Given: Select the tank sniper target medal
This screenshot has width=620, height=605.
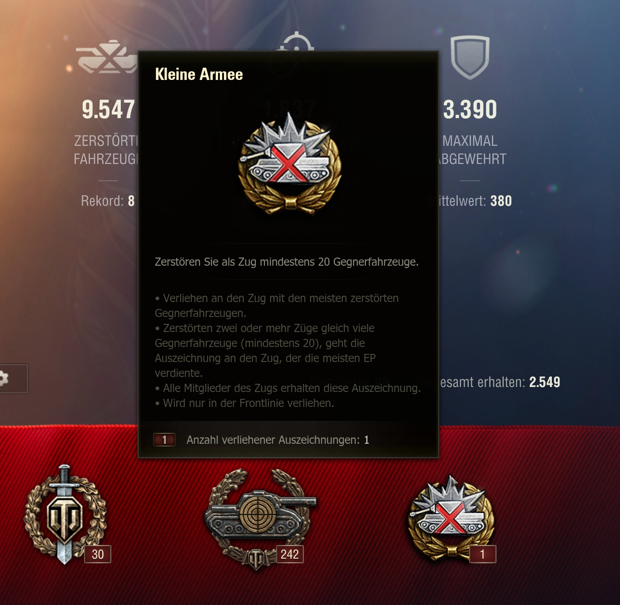Looking at the screenshot, I should 260,517.
